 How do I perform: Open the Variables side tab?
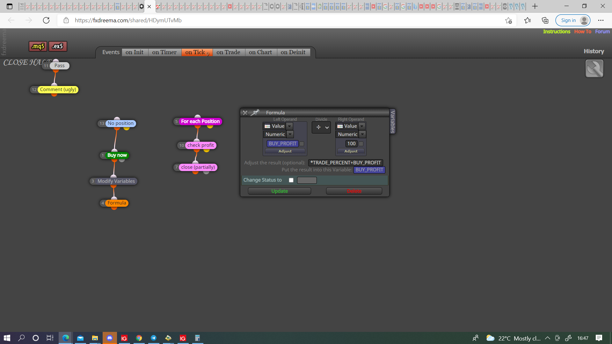[x=393, y=121]
